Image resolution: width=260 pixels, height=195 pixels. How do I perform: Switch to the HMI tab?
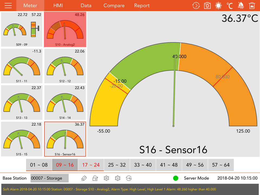pyautogui.click(x=58, y=5)
